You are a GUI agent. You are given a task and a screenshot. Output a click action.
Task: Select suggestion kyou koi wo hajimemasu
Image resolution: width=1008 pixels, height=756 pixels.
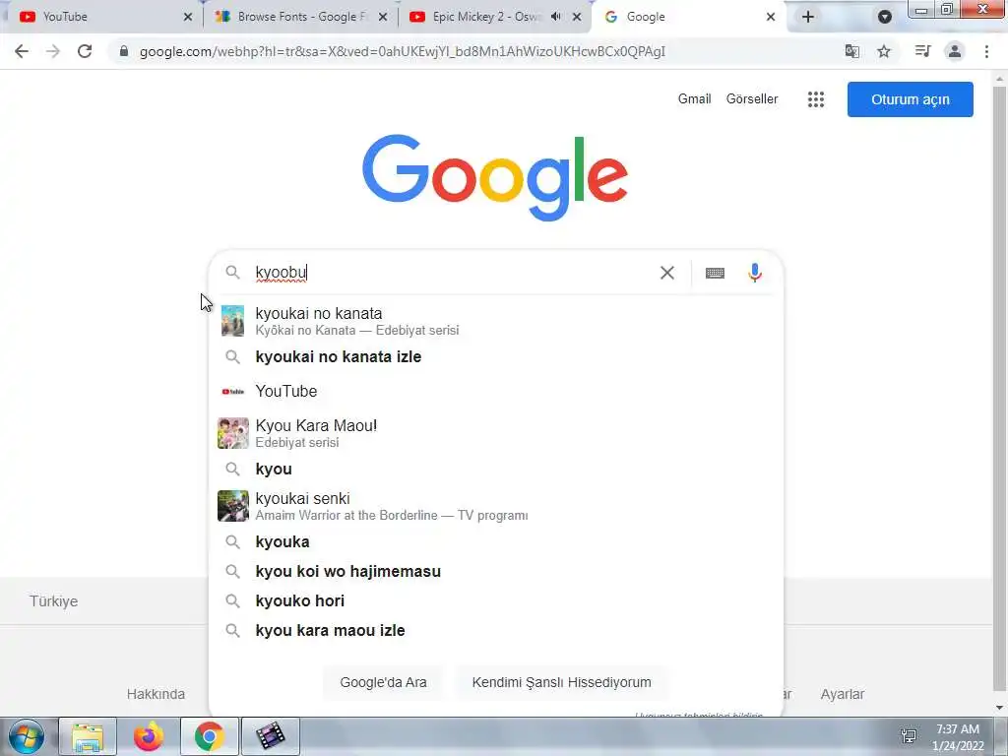pyautogui.click(x=495, y=572)
